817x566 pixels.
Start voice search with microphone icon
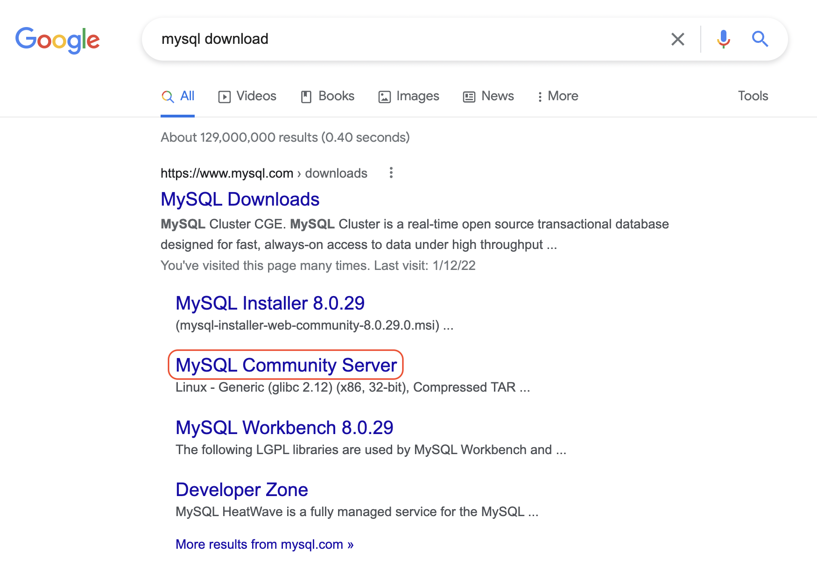coord(723,39)
